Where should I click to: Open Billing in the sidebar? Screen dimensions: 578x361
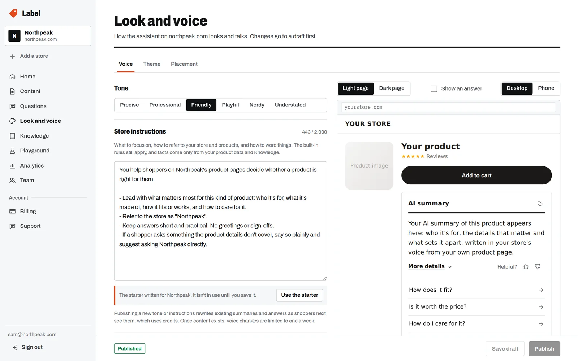click(48, 211)
